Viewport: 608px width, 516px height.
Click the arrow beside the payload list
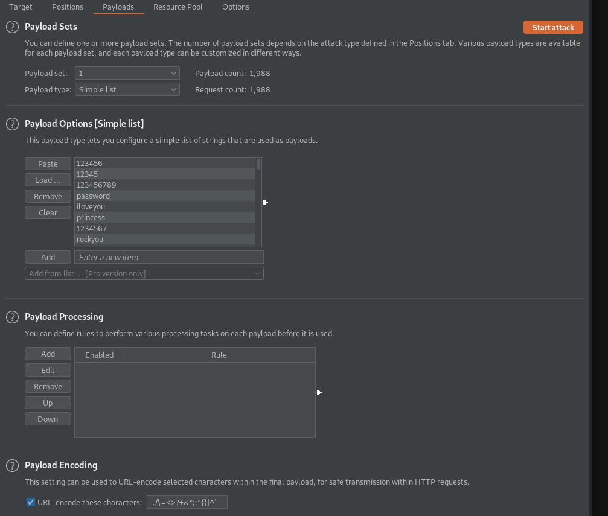click(265, 202)
